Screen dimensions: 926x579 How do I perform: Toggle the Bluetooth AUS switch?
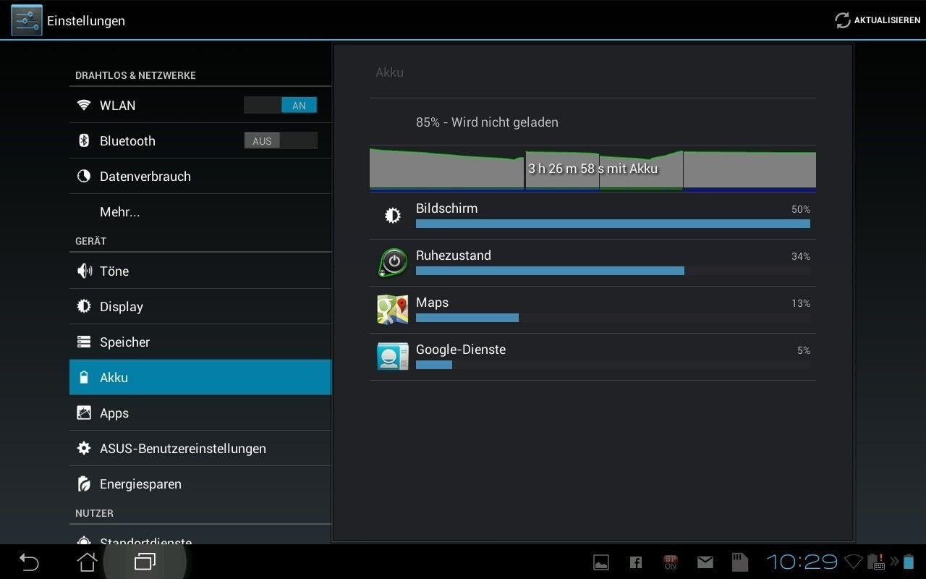tap(281, 141)
